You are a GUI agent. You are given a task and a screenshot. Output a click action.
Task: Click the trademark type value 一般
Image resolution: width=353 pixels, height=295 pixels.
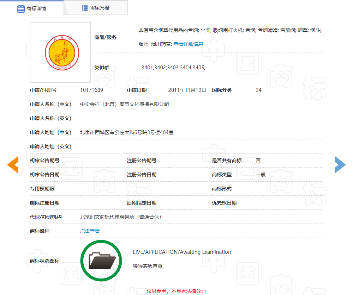tap(261, 175)
